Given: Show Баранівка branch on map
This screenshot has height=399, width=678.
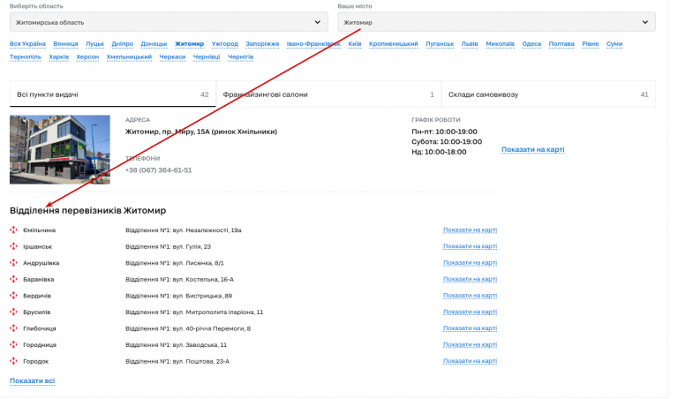Looking at the screenshot, I should click(470, 279).
